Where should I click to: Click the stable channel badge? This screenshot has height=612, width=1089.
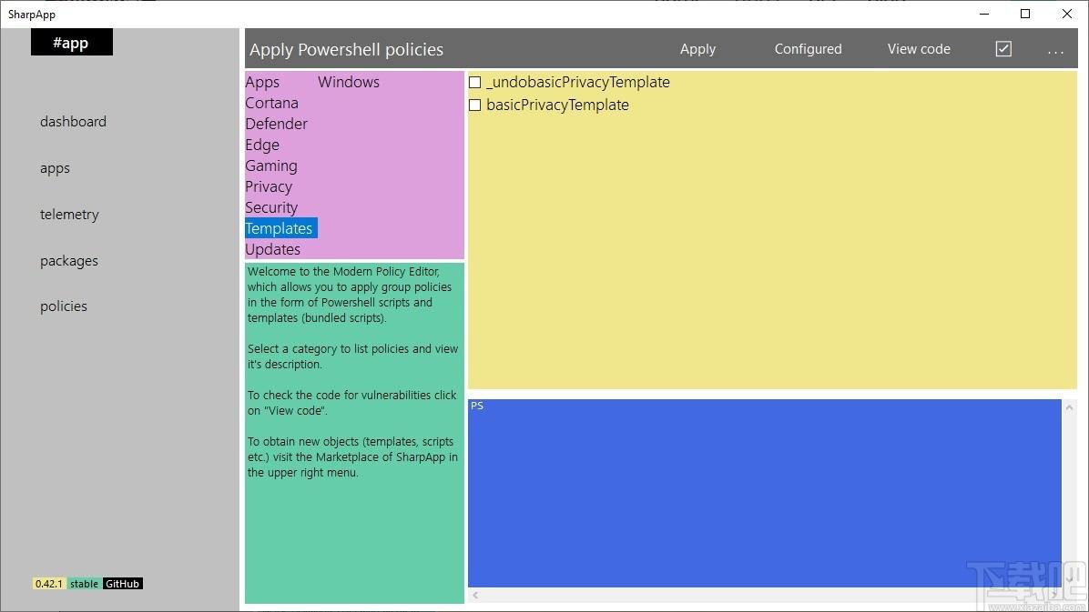[85, 584]
